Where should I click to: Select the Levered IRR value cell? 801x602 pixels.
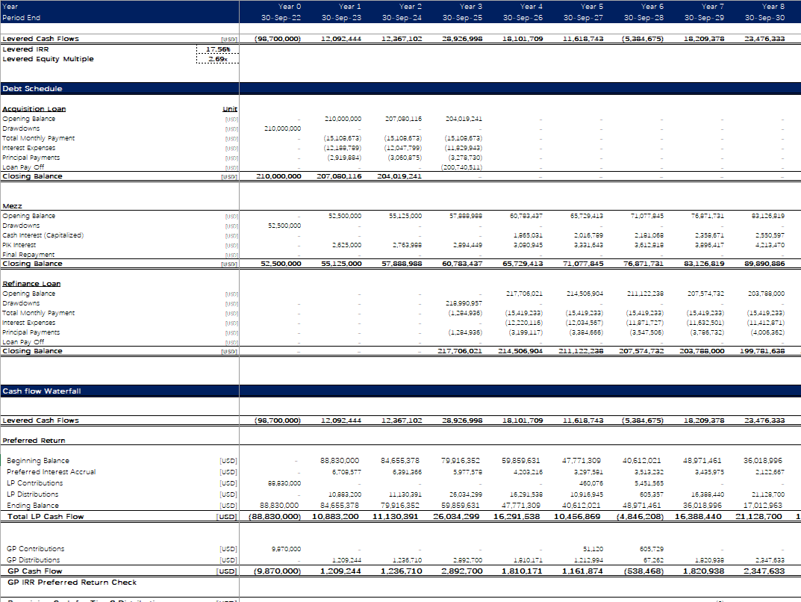pos(216,49)
